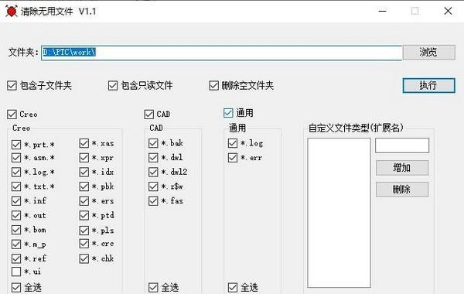The width and height of the screenshot is (464, 294).
Task: Toggle the *.fas checkbox
Action: 153,201
